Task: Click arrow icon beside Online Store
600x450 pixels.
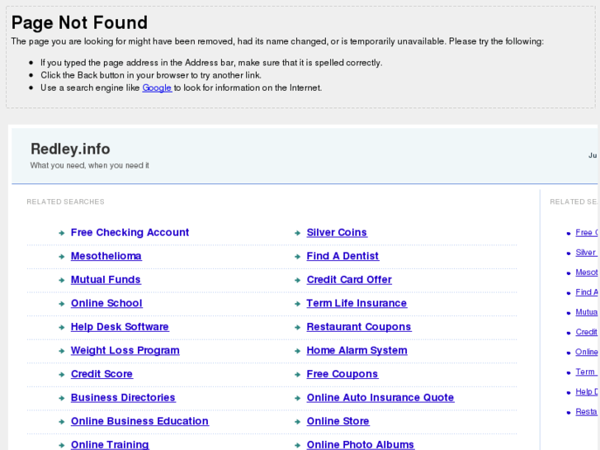Action: pyautogui.click(x=297, y=422)
